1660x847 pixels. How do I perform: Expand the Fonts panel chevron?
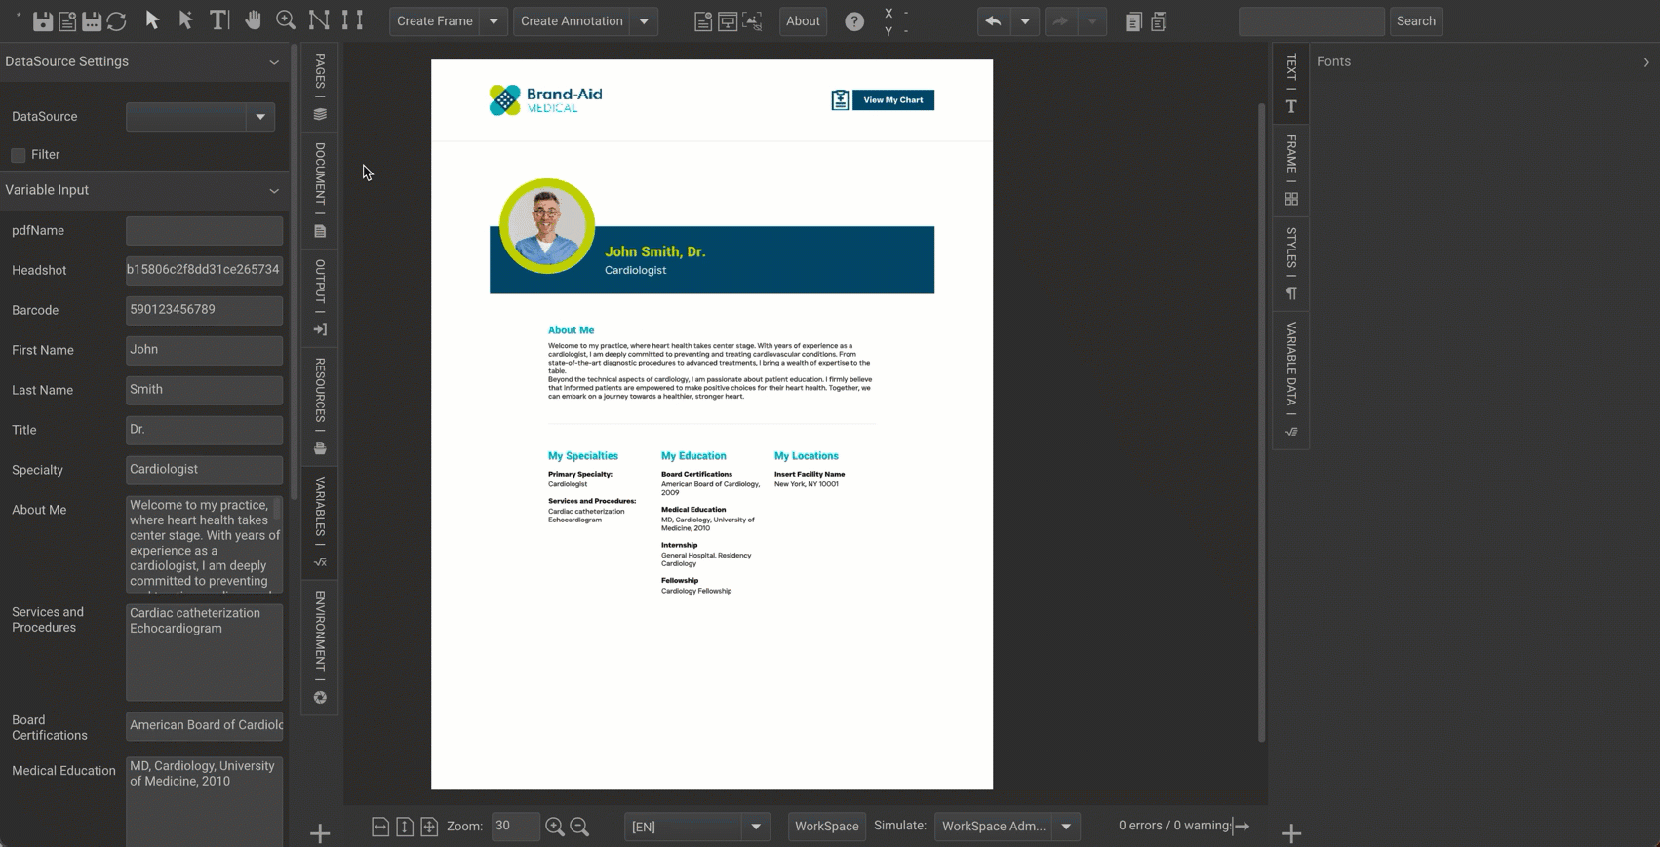point(1646,62)
